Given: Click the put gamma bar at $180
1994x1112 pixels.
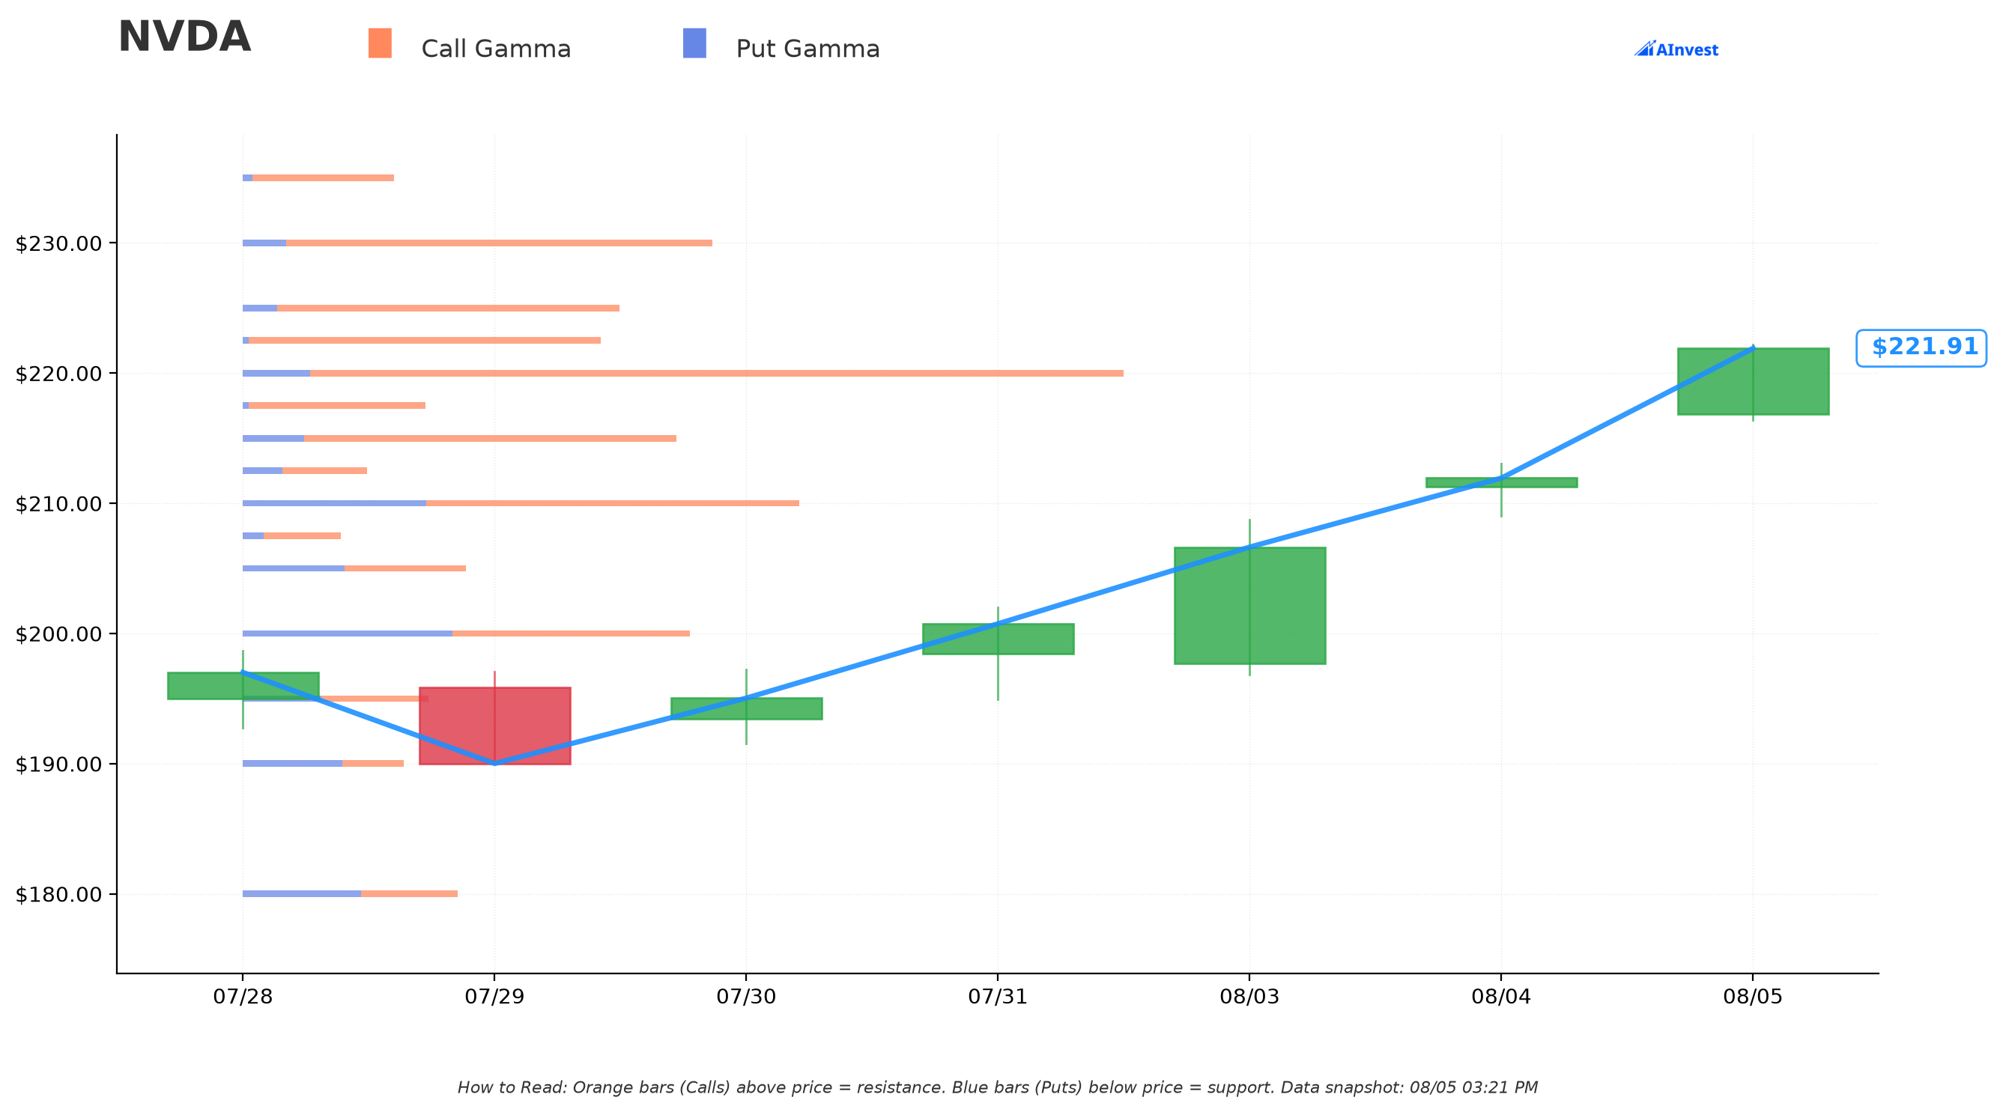Looking at the screenshot, I should pos(302,894).
